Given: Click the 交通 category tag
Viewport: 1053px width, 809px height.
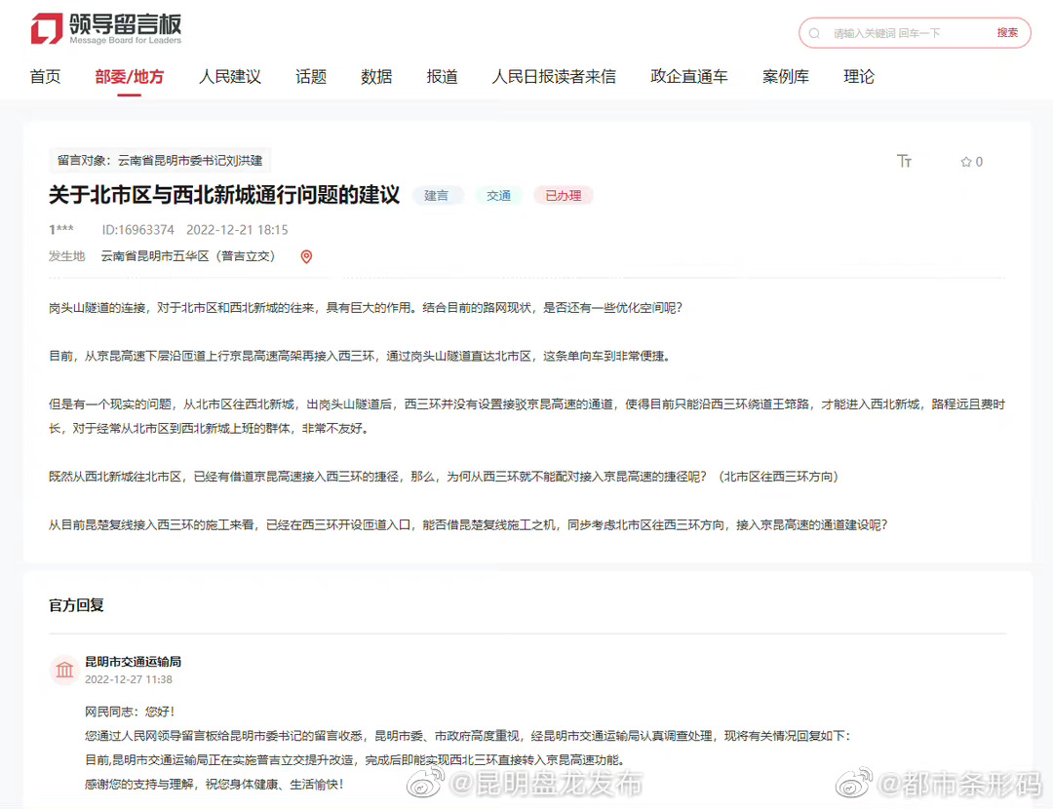Looking at the screenshot, I should click(x=498, y=195).
